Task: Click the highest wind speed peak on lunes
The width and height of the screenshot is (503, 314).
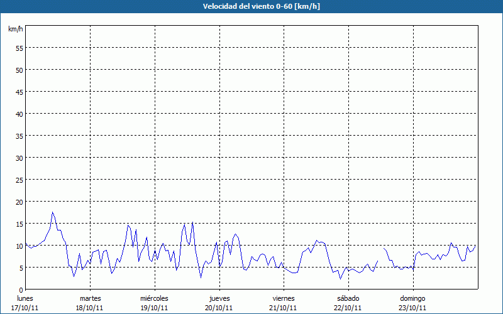Action: [x=53, y=212]
